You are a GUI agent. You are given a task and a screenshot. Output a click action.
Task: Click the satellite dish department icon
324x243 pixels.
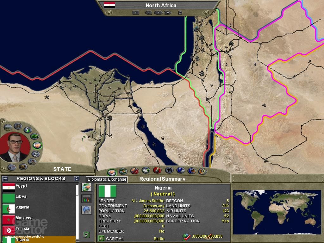click(x=36, y=154)
